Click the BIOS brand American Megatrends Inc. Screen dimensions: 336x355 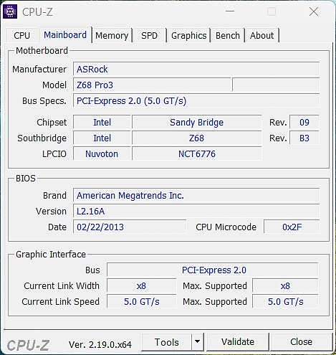(x=196, y=195)
